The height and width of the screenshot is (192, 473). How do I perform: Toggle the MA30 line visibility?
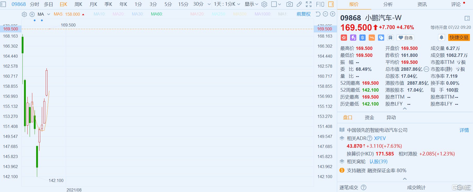(x=138, y=14)
